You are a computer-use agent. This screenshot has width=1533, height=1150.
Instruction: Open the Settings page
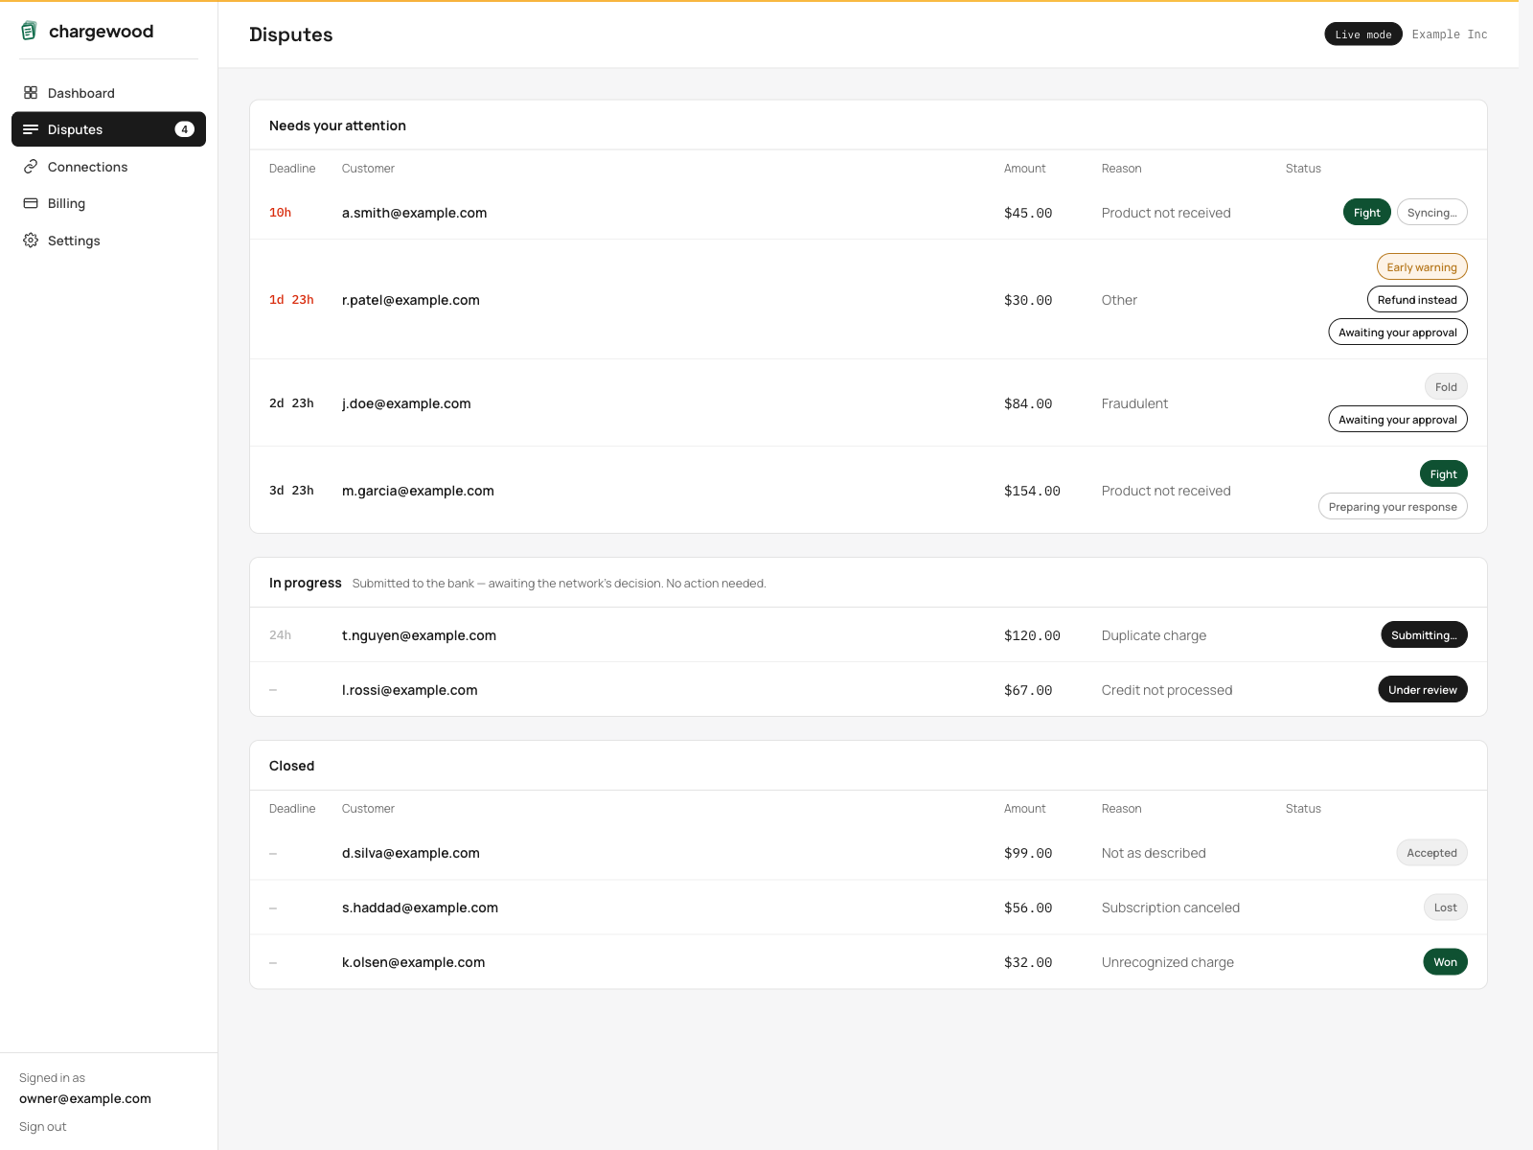tap(108, 241)
